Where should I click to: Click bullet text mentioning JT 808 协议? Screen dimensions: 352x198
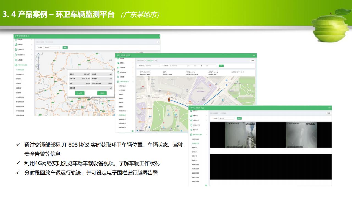(104, 149)
